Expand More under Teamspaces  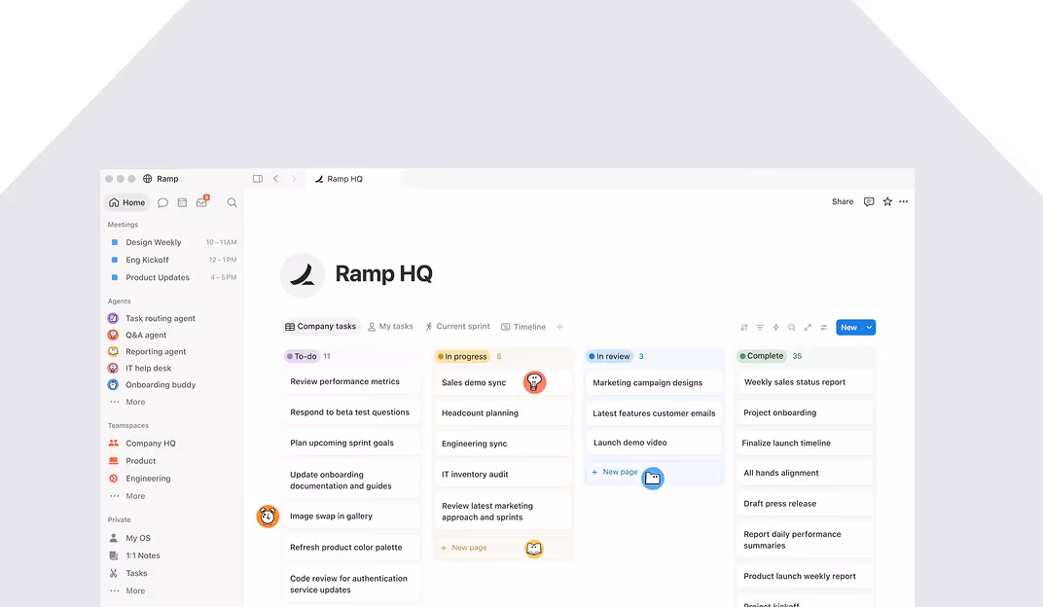pos(135,496)
